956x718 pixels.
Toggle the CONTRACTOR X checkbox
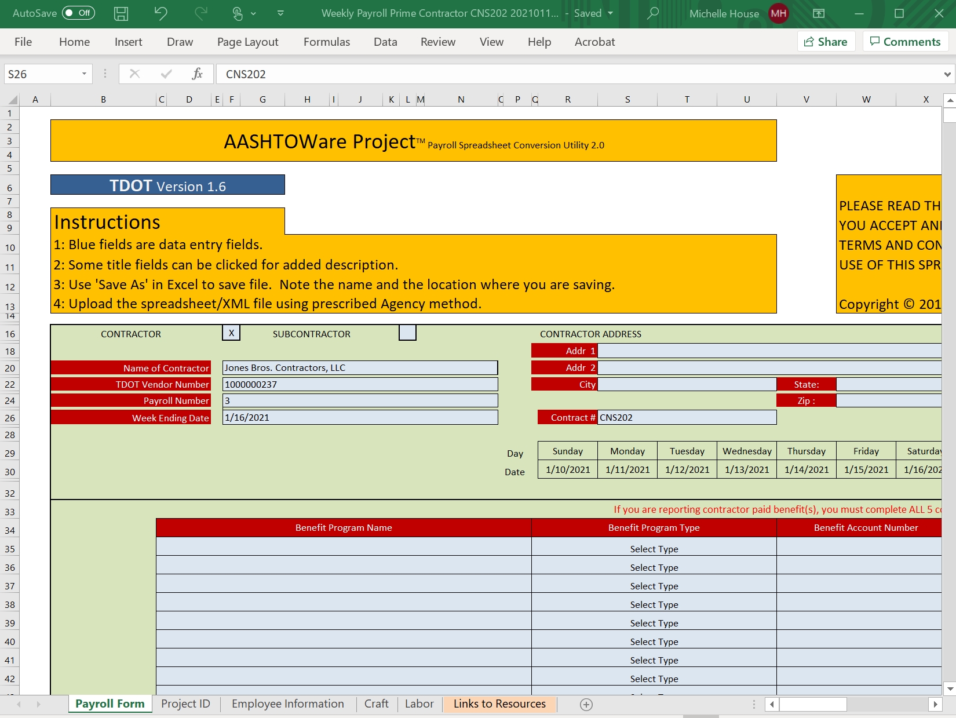pyautogui.click(x=231, y=333)
